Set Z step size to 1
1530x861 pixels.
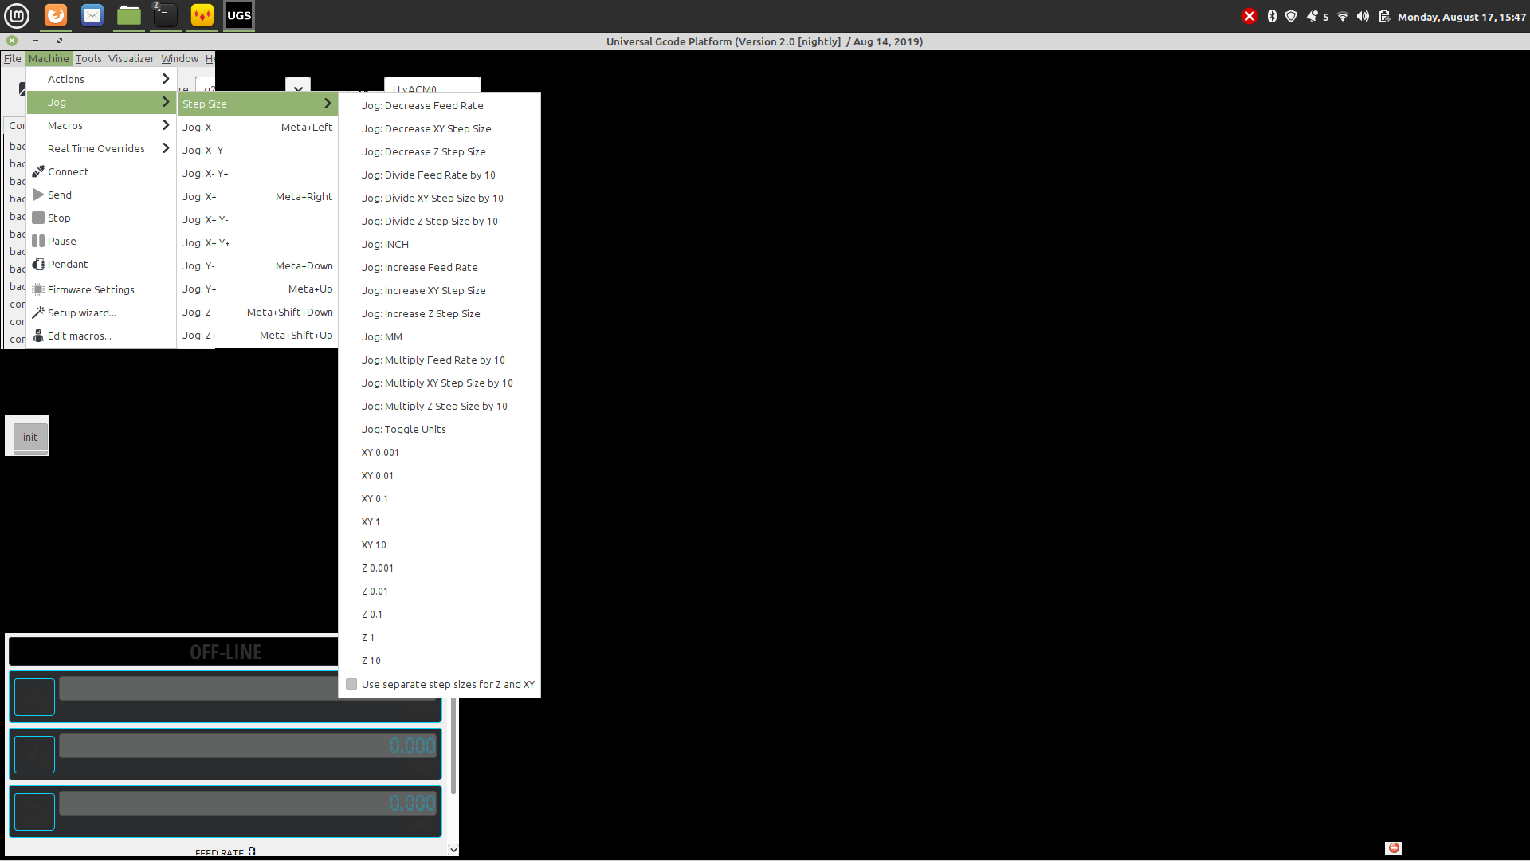(x=439, y=637)
